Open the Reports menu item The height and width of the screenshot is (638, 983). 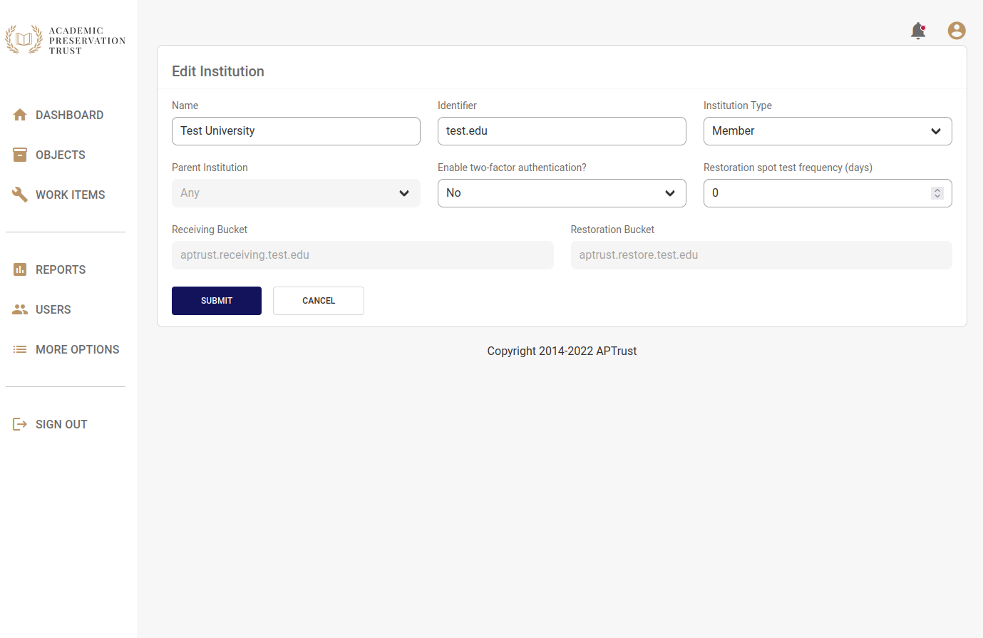(x=61, y=269)
